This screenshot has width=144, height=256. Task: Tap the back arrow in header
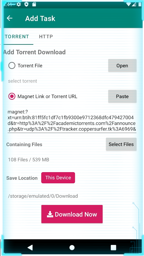coord(10,18)
